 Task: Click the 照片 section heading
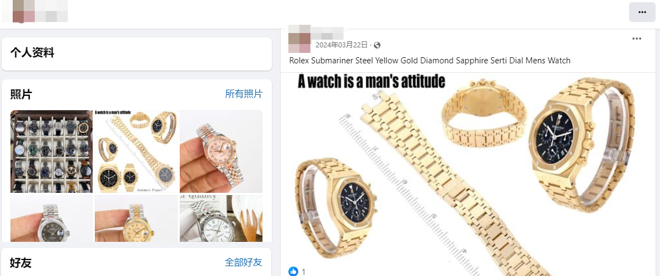pyautogui.click(x=21, y=94)
